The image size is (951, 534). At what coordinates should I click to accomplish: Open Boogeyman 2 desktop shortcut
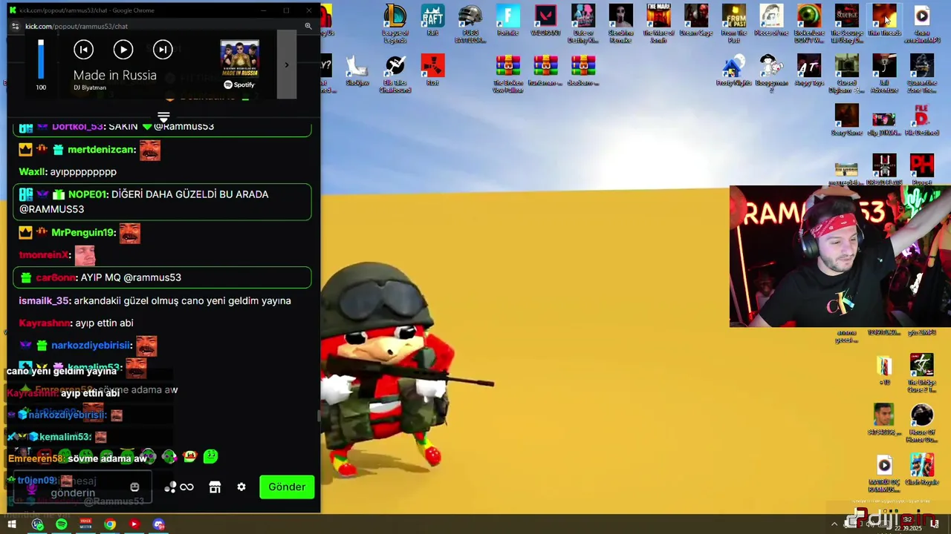click(771, 73)
